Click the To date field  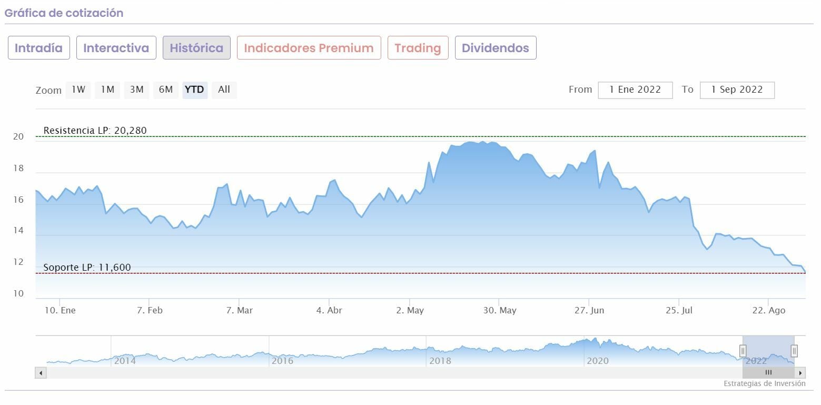tap(737, 90)
